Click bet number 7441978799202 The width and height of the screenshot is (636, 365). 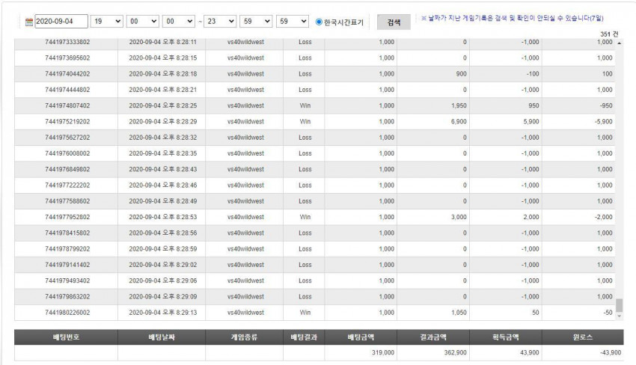click(67, 249)
